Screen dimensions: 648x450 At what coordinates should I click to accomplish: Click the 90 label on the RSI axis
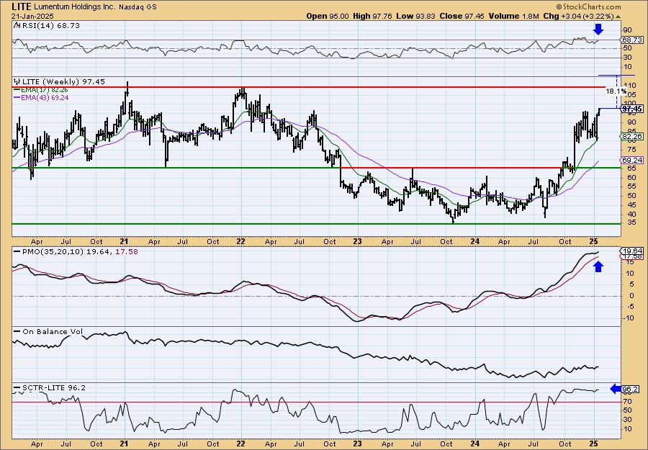[627, 30]
